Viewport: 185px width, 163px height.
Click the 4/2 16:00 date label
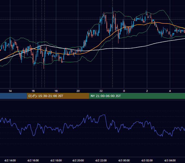coord(33,160)
